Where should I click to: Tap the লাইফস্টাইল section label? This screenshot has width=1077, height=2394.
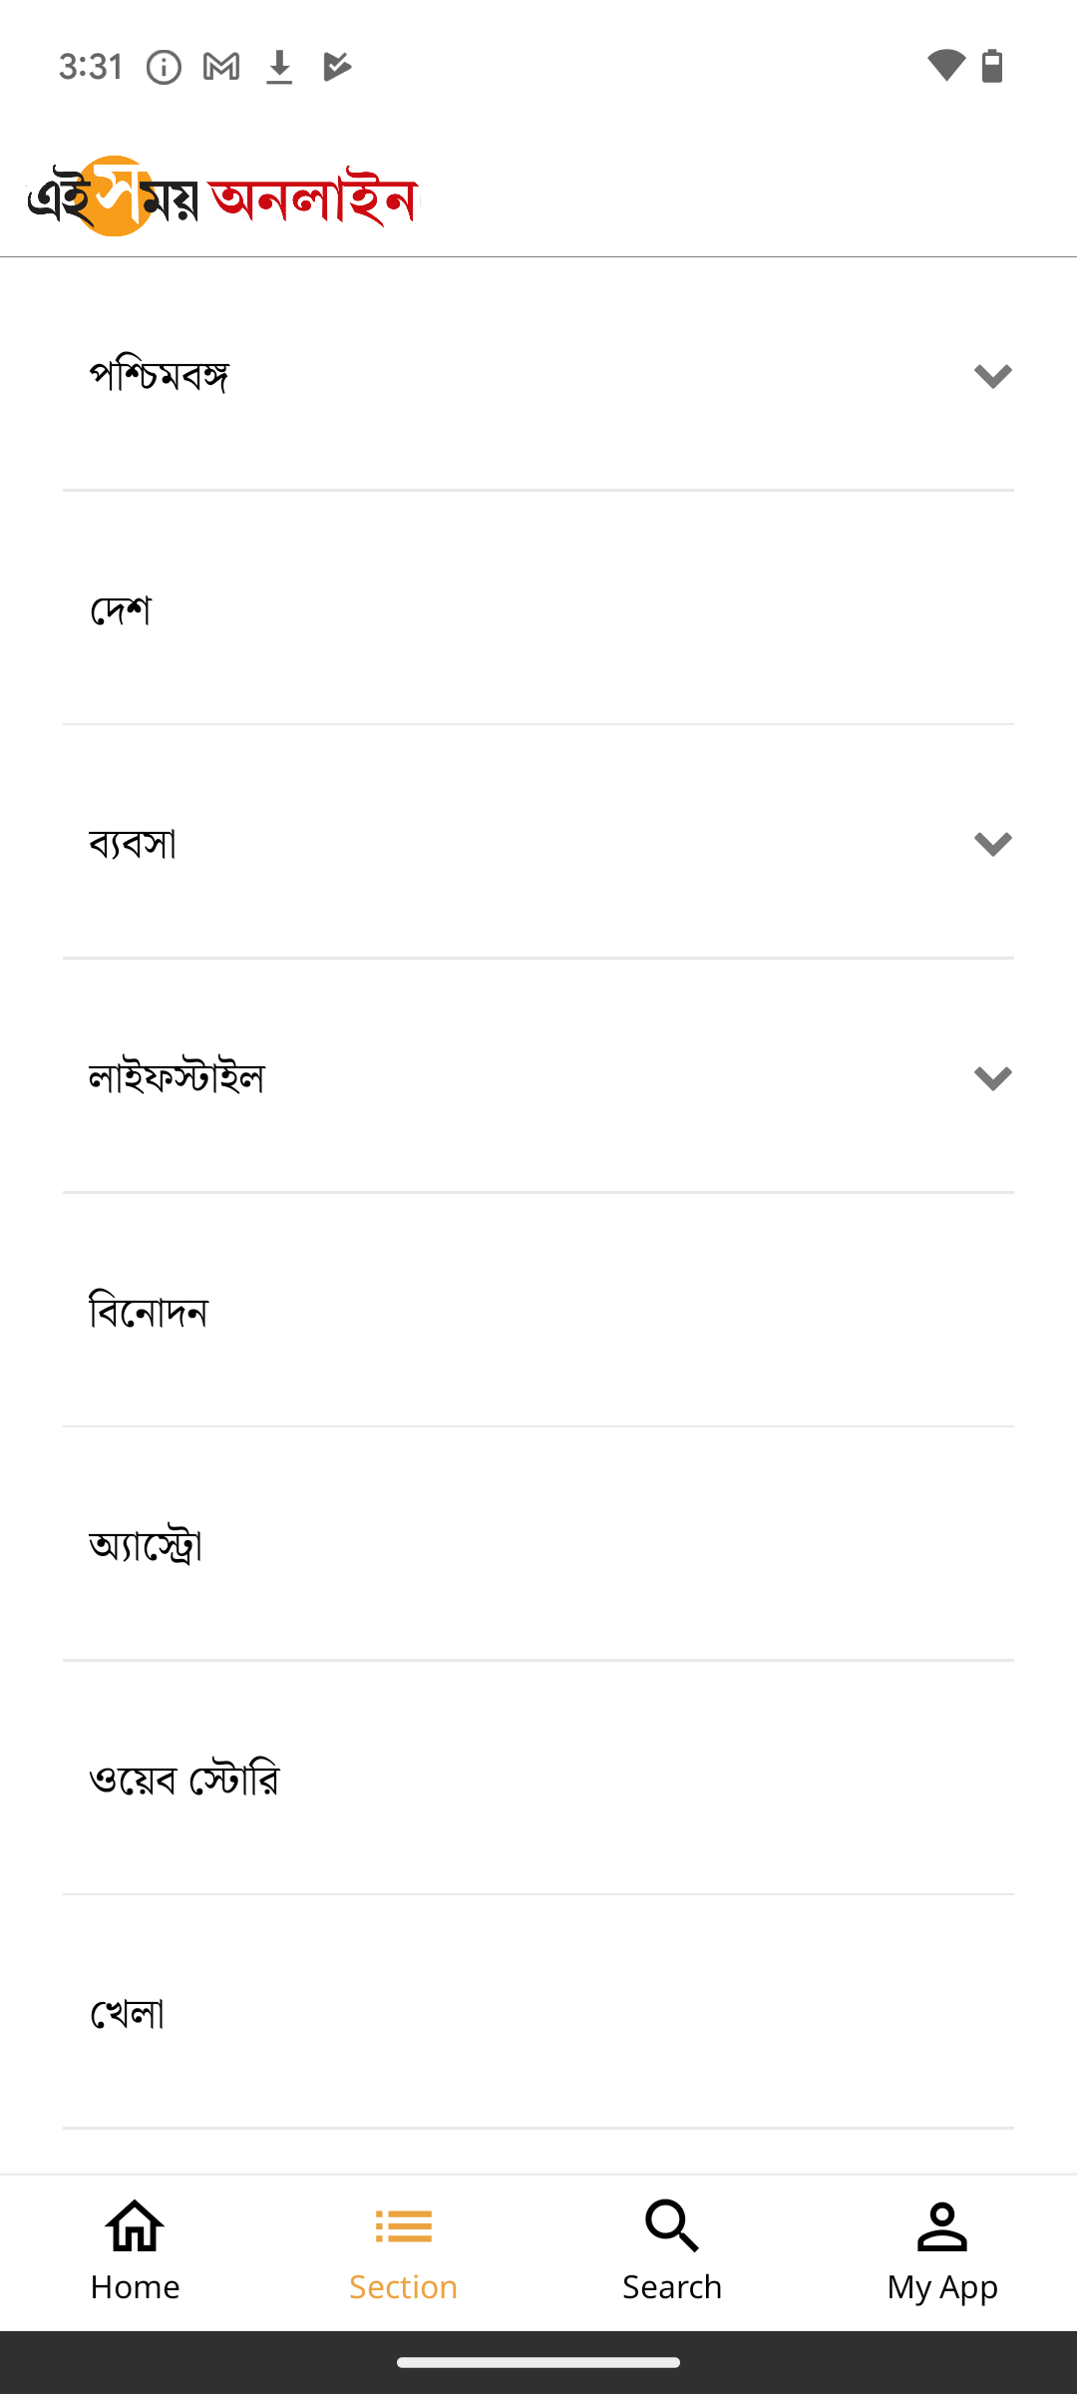(177, 1078)
